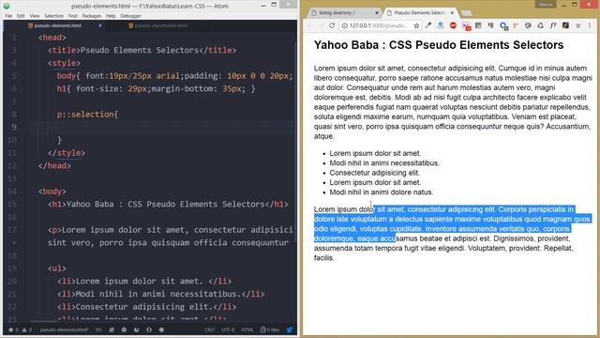Bookmark this page with the star icon

[416, 25]
